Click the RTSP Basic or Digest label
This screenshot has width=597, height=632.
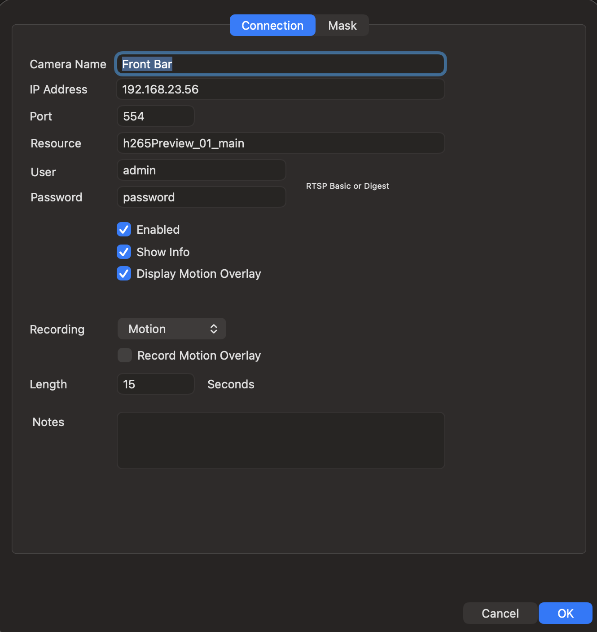(347, 186)
